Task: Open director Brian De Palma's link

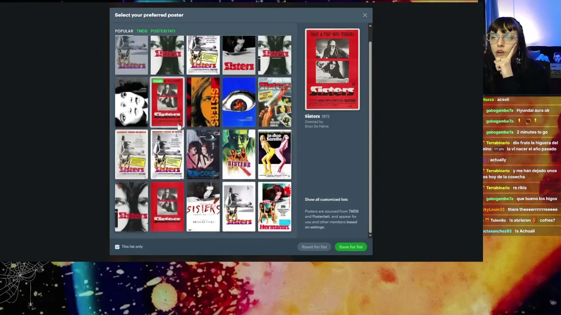Action: coord(316,126)
